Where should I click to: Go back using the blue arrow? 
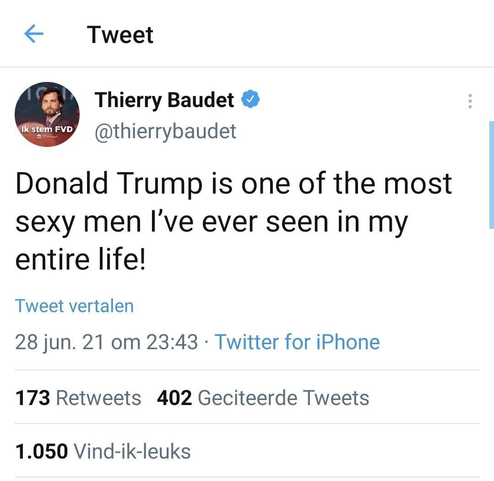pyautogui.click(x=33, y=34)
